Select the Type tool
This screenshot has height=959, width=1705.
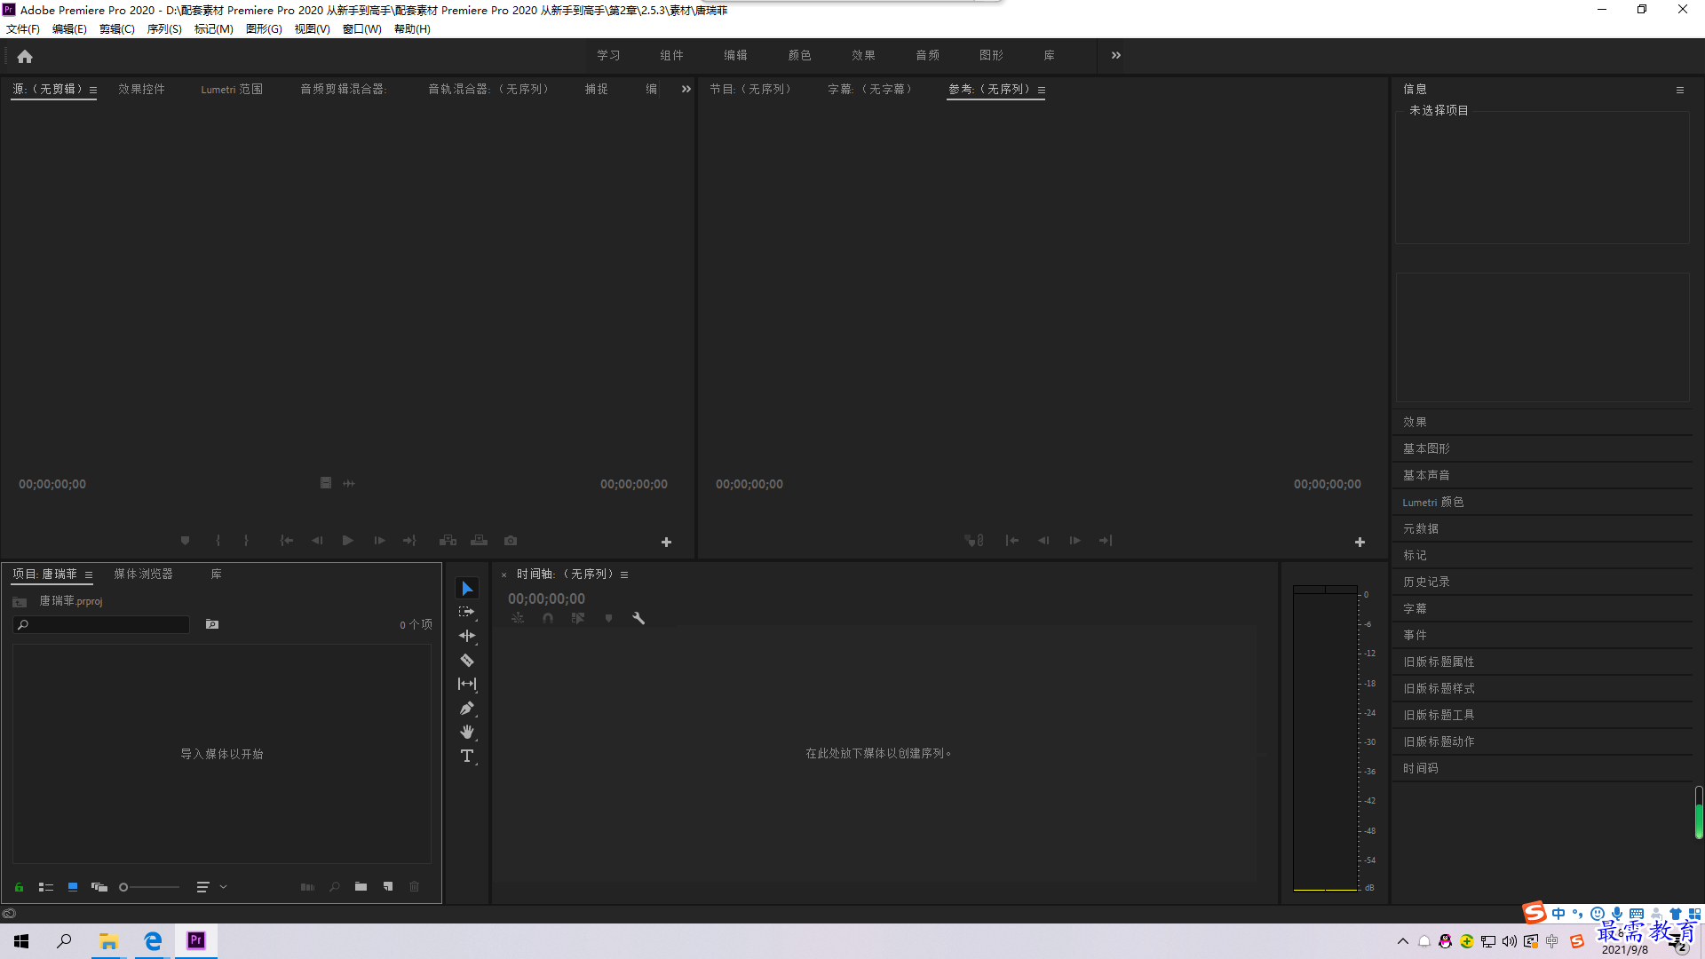[467, 757]
